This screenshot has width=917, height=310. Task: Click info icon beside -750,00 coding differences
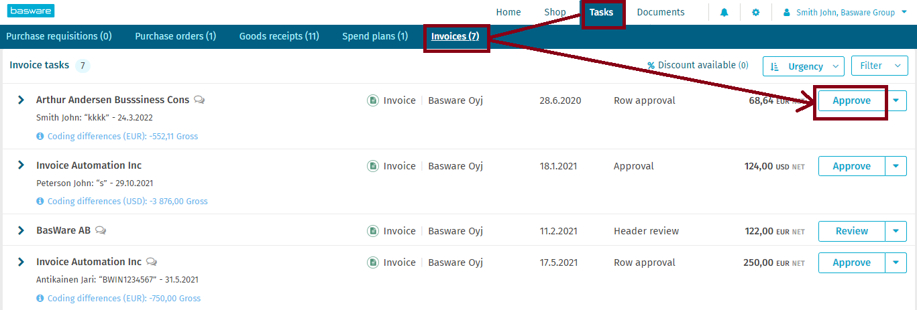(40, 298)
